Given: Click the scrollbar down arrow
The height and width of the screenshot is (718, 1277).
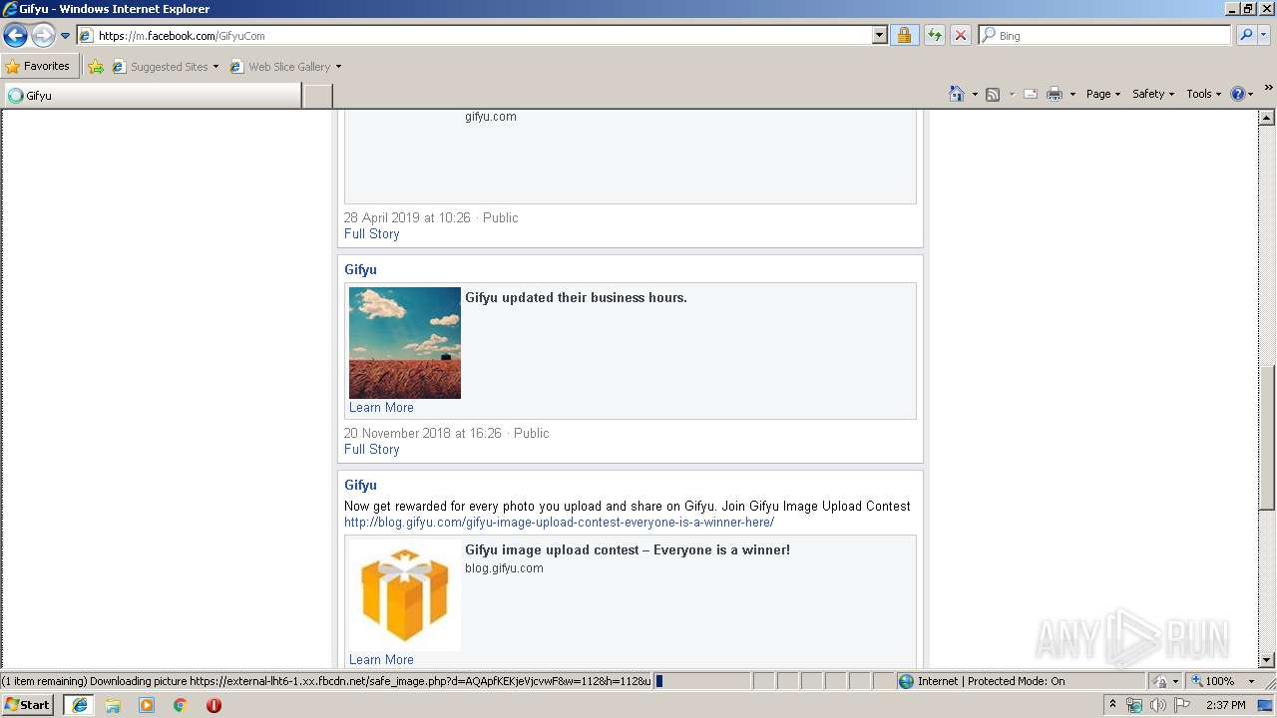Looking at the screenshot, I should 1267,659.
